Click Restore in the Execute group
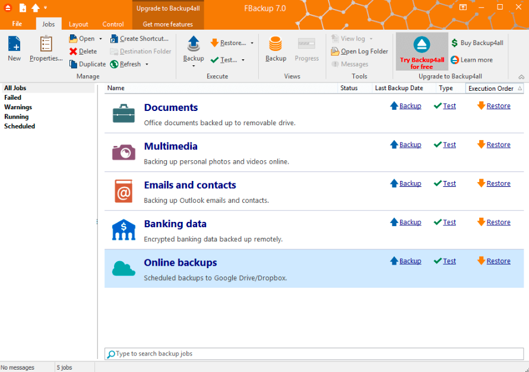The height and width of the screenshot is (372, 529). point(228,43)
